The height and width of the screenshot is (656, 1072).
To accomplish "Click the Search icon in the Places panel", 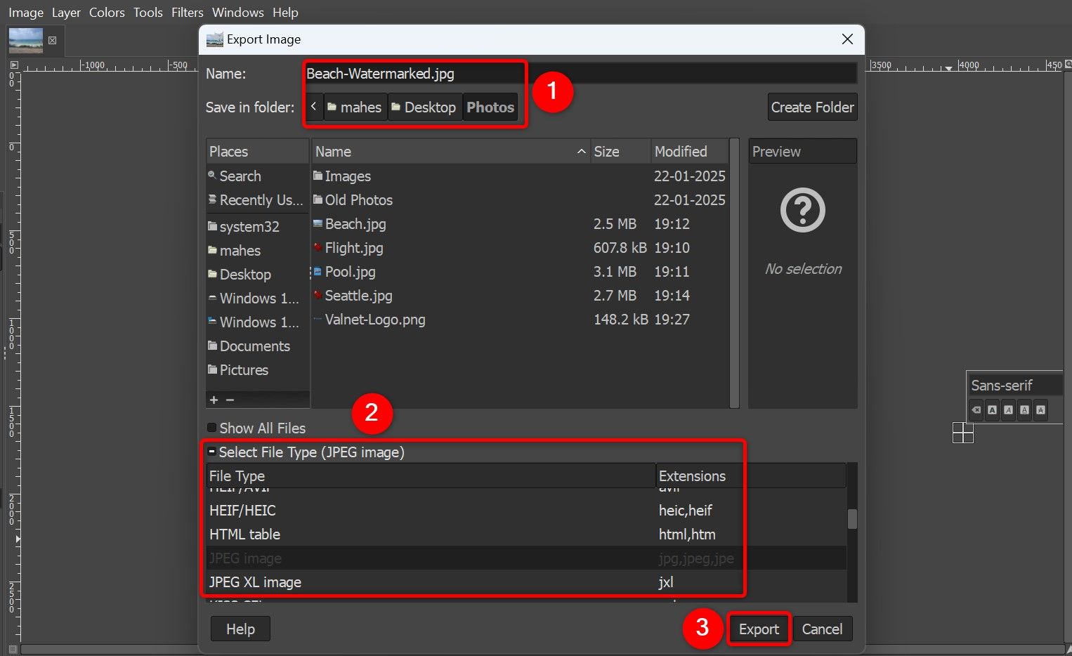I will [213, 176].
